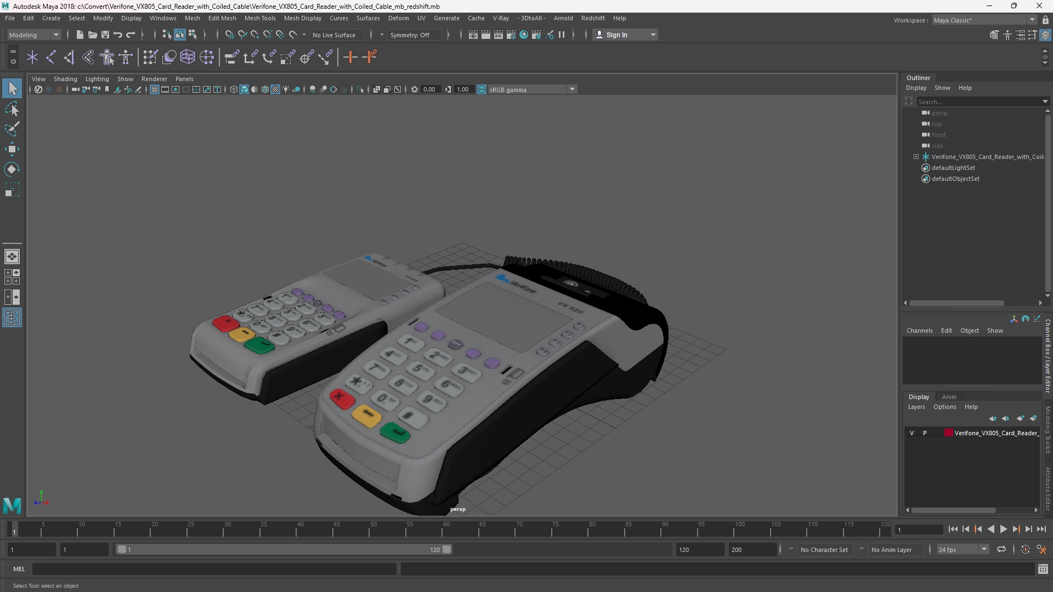The image size is (1053, 592).
Task: Toggle auto keyframe on the timeline
Action: (1025, 549)
